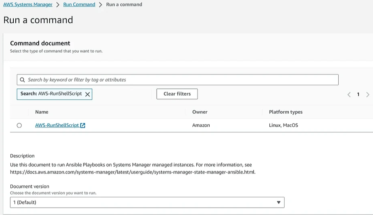Click the Description label
This screenshot has height=215, width=373.
[22, 156]
